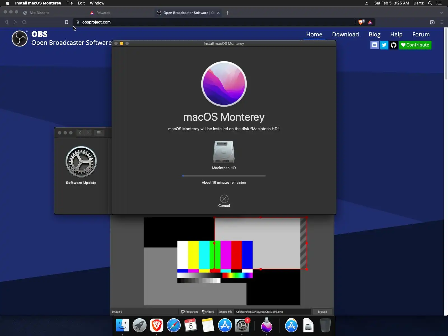Open the OBS Help link
Image resolution: width=448 pixels, height=336 pixels.
[396, 34]
